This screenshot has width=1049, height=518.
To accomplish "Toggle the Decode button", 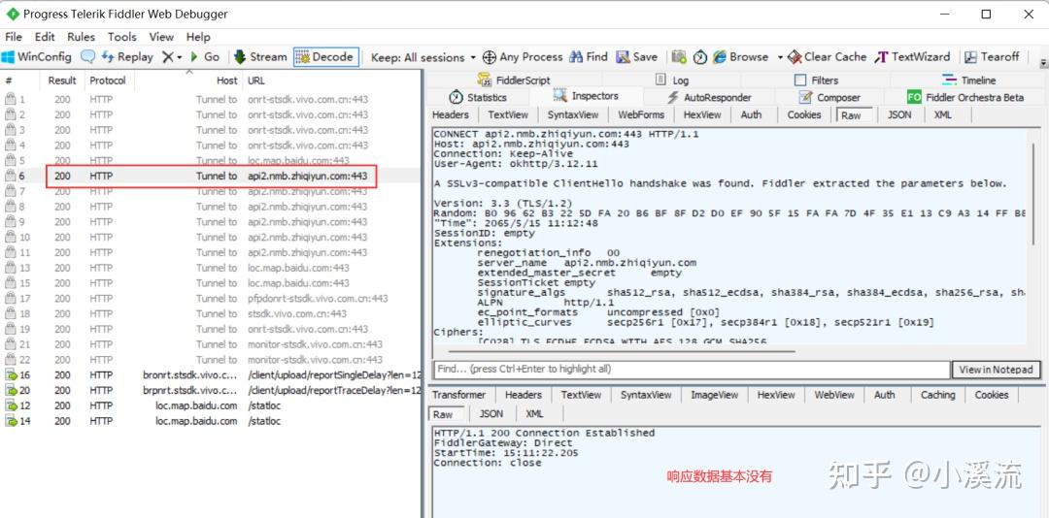I will 325,57.
